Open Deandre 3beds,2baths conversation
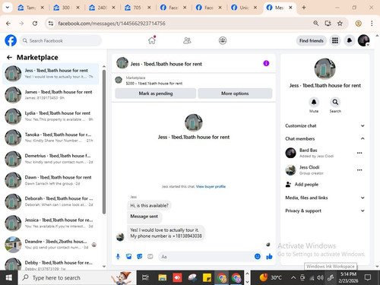Image resolution: width=380 pixels, height=285 pixels. pos(51,244)
